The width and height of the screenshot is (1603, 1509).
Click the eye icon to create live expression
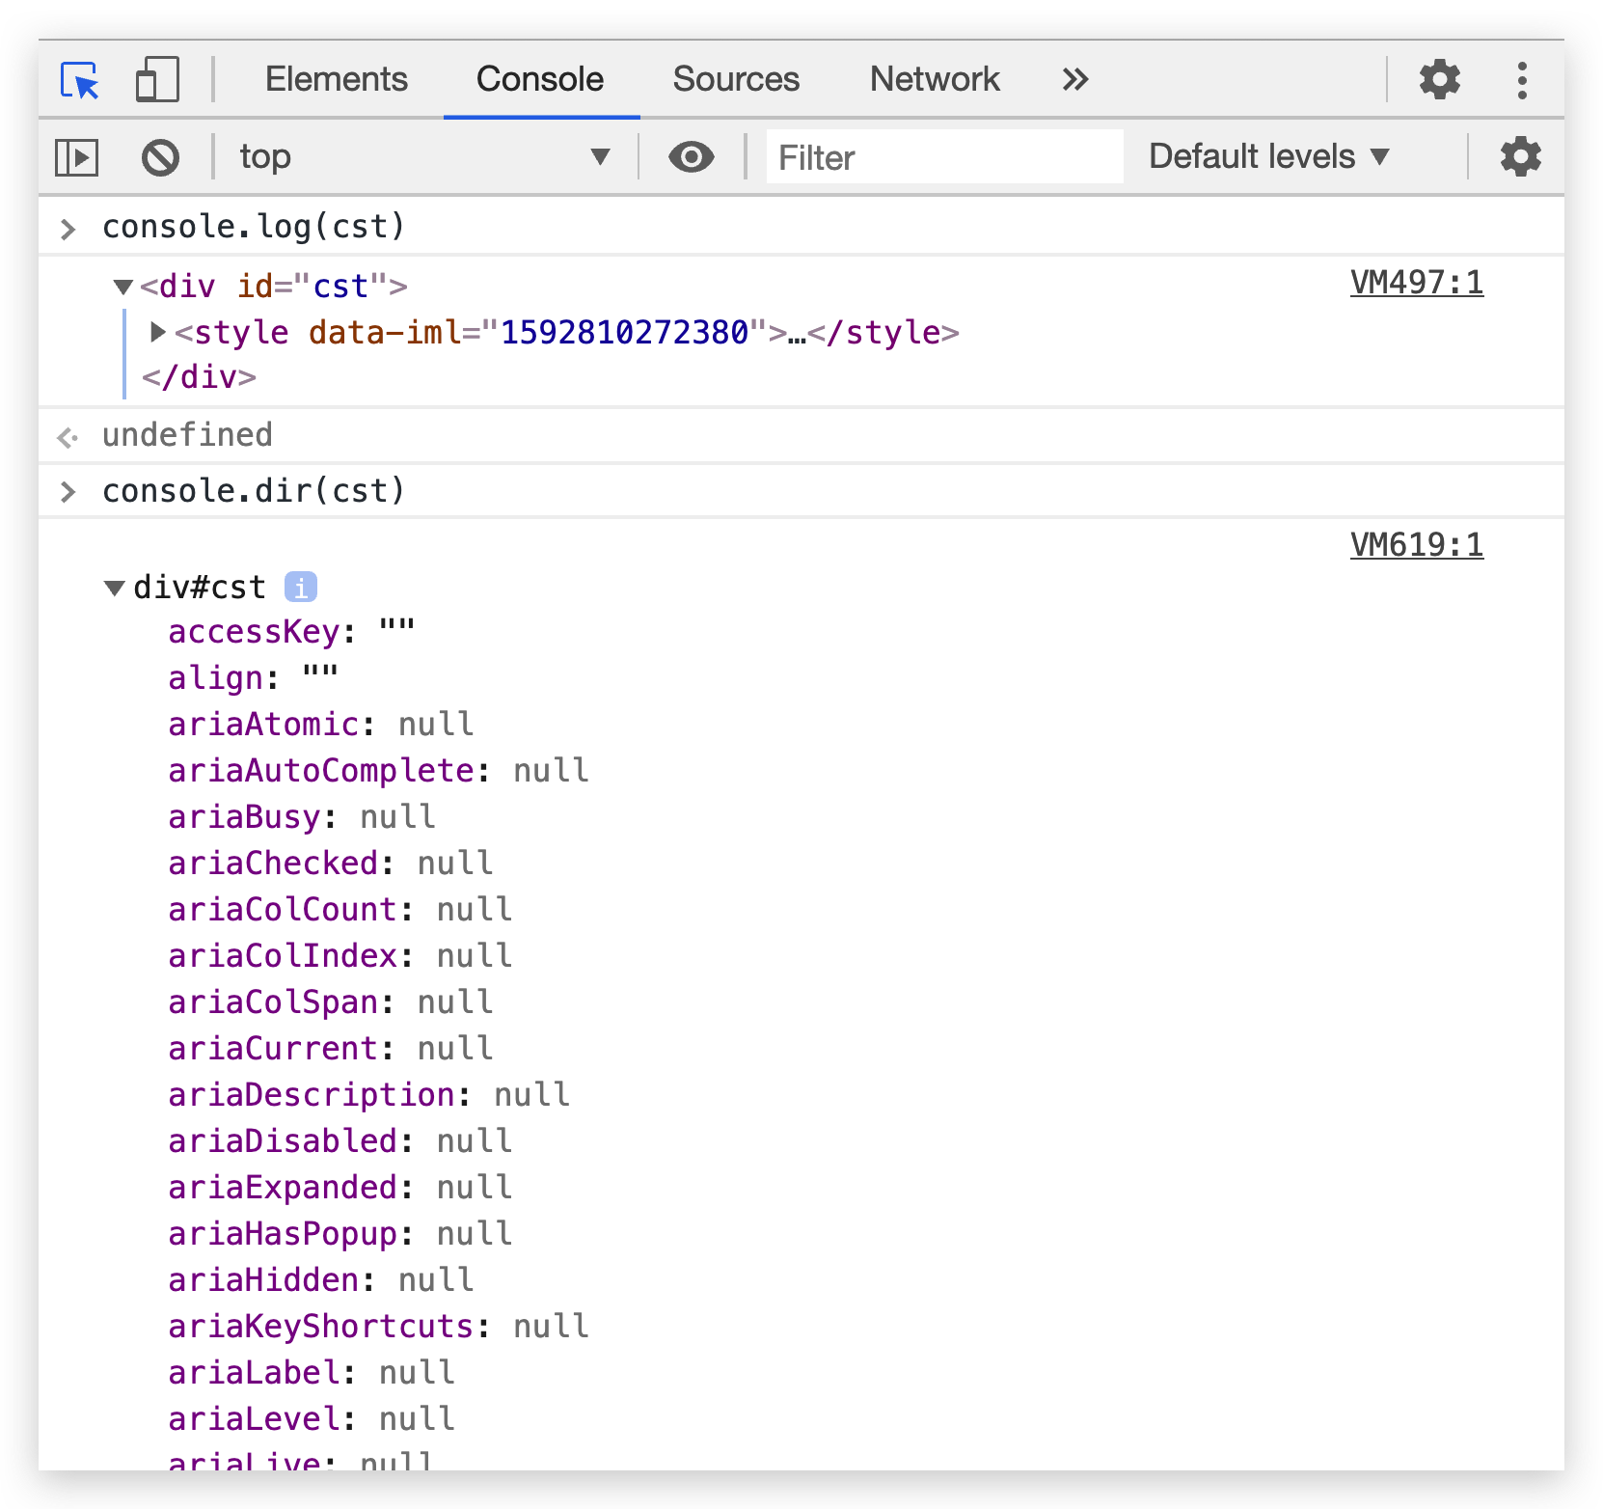coord(691,157)
